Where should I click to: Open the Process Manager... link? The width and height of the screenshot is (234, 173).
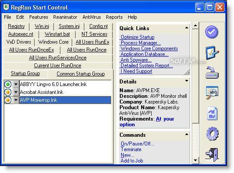pos(141,43)
